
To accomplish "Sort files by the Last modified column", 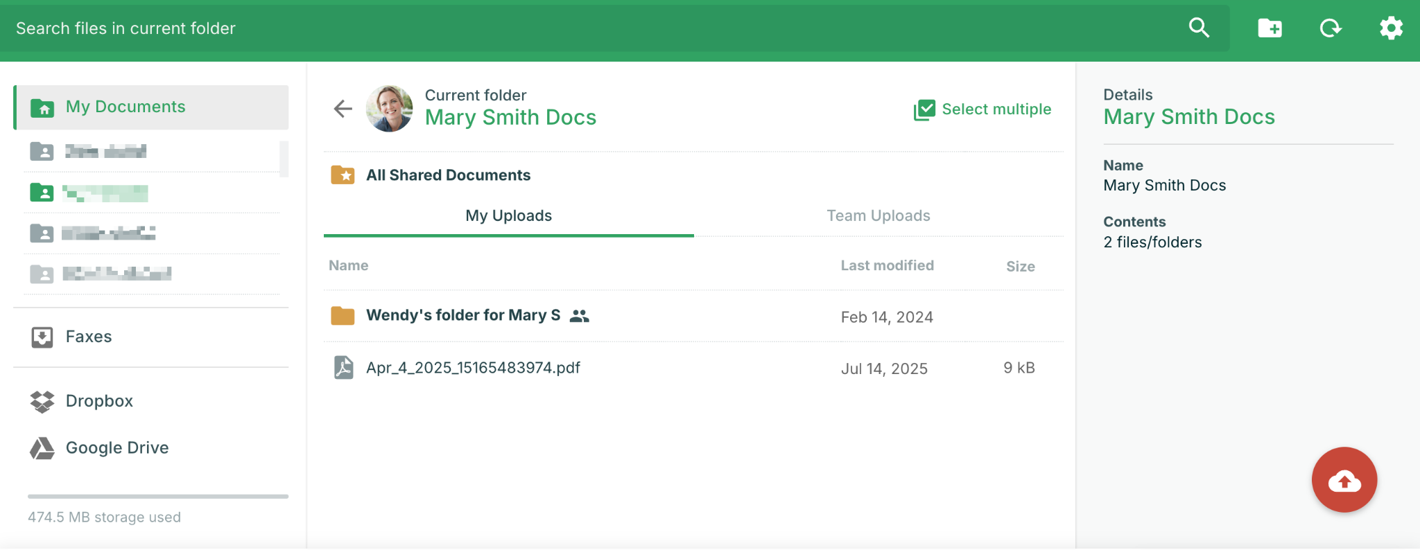I will (x=887, y=266).
